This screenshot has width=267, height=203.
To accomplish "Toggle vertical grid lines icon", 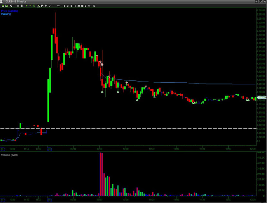I will [22, 6].
